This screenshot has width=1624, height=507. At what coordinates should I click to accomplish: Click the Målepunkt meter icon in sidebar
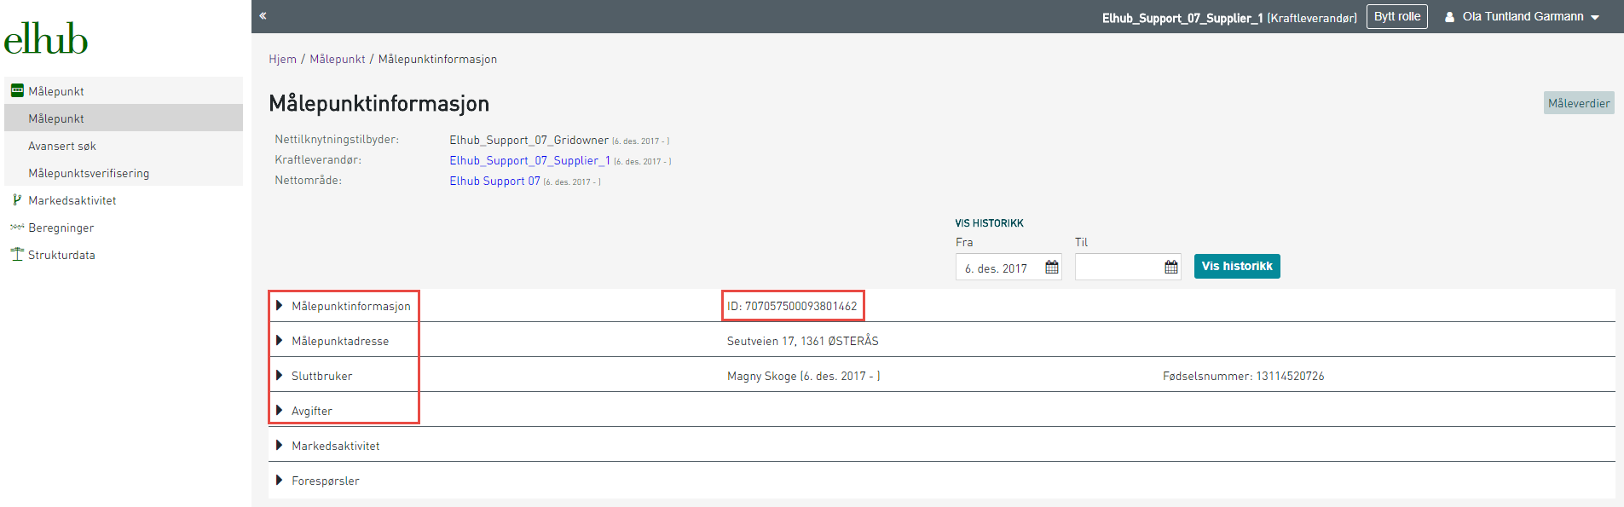(x=17, y=90)
